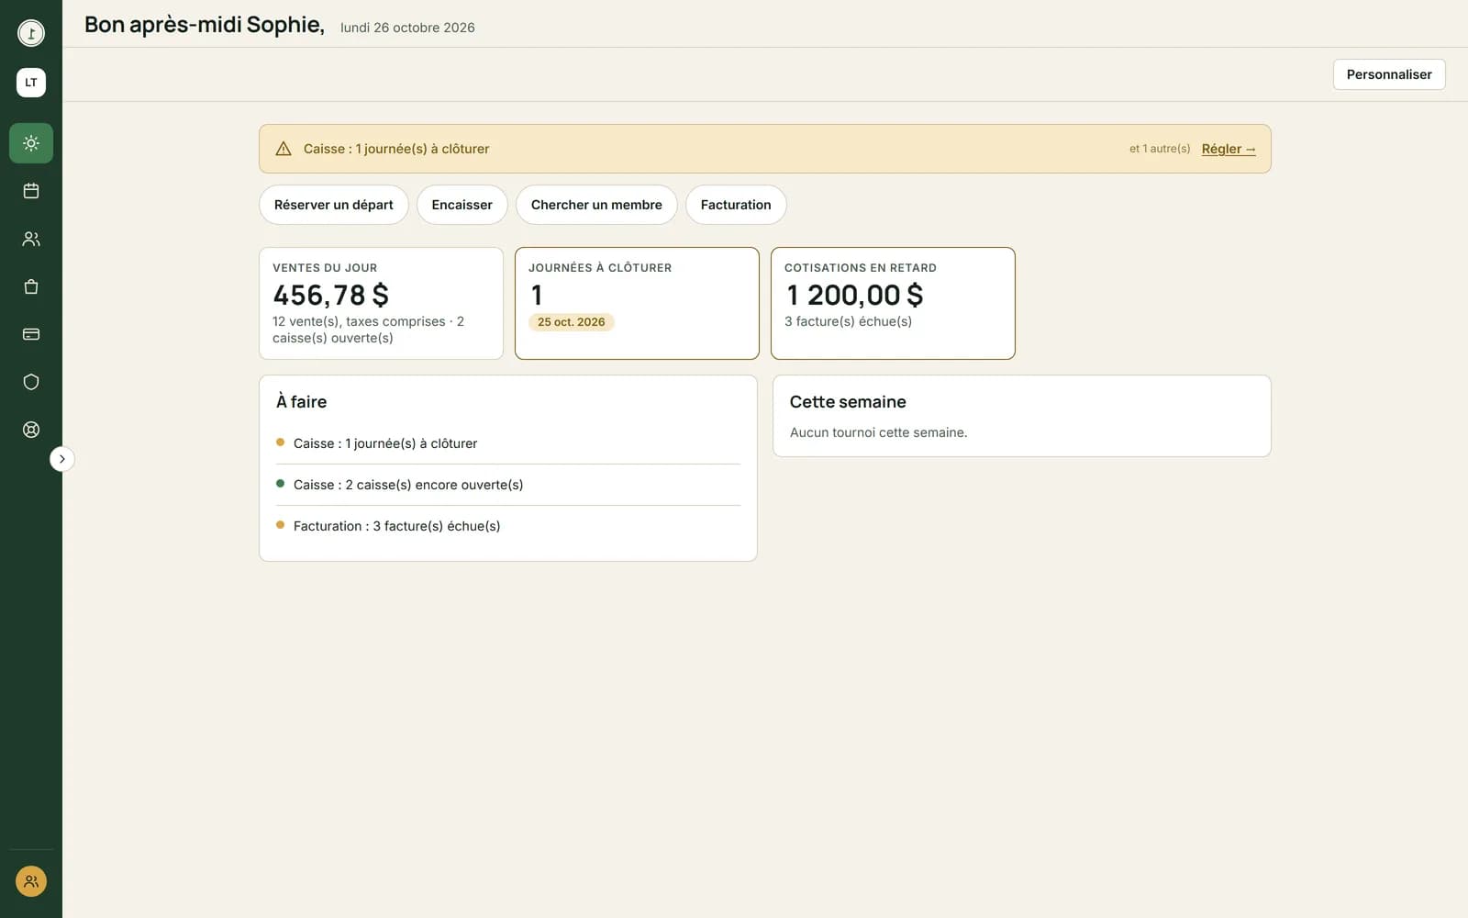This screenshot has width=1468, height=918.
Task: Open the shield icon in sidebar
Action: (31, 382)
